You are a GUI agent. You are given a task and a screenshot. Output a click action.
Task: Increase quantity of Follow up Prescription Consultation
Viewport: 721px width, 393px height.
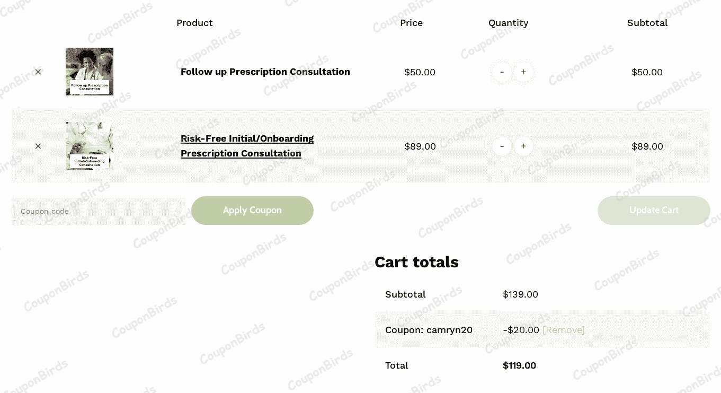[524, 72]
